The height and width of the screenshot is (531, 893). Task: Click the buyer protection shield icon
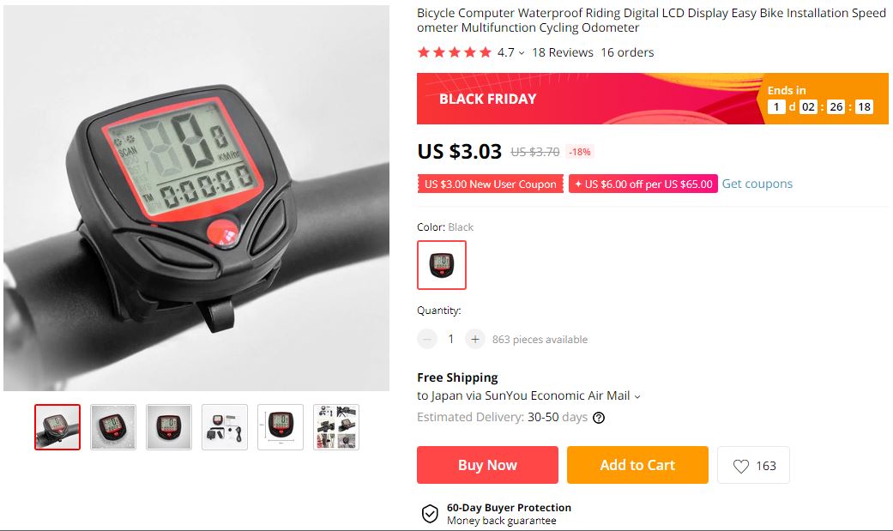click(x=430, y=513)
